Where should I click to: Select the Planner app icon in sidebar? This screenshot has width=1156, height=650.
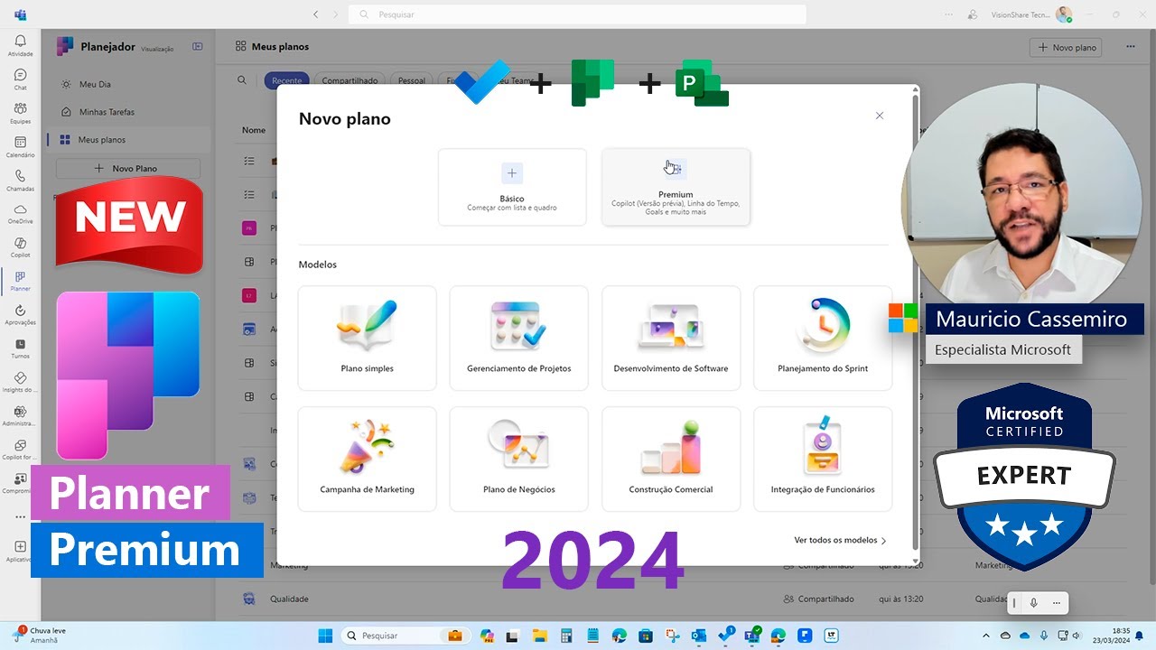click(20, 281)
